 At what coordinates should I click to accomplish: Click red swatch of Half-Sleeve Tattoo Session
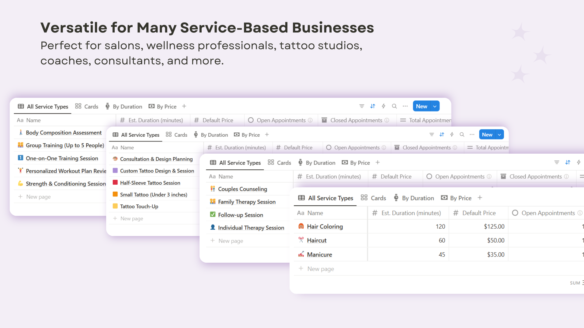pyautogui.click(x=115, y=183)
